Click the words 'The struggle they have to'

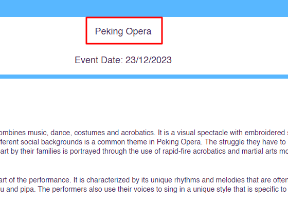[x=245, y=142]
